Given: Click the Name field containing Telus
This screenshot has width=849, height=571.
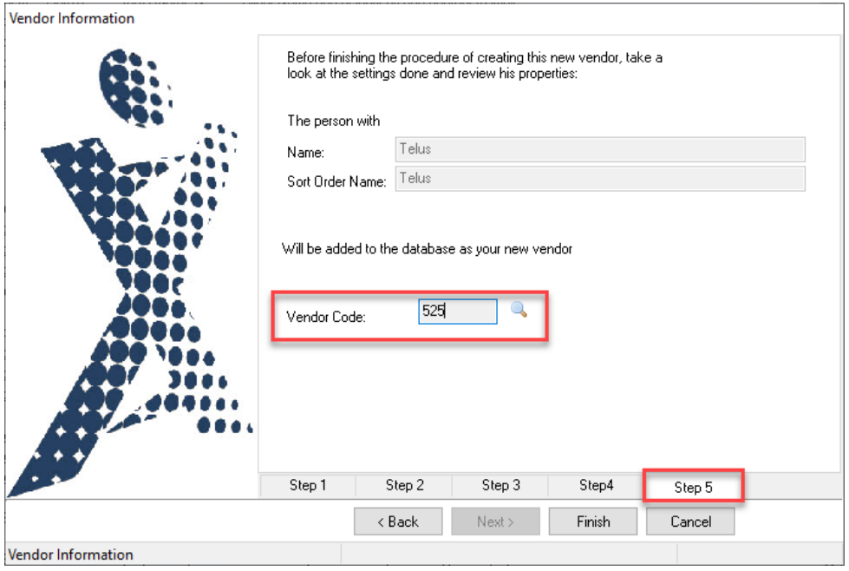Looking at the screenshot, I should coord(600,149).
